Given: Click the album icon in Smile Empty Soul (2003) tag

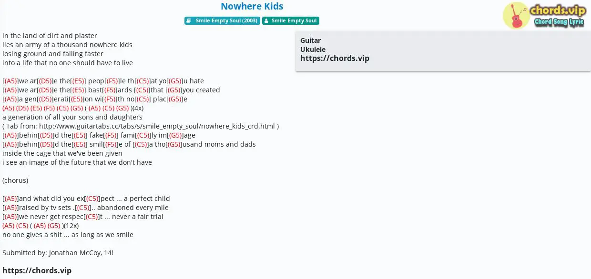Looking at the screenshot, I should pyautogui.click(x=189, y=21).
